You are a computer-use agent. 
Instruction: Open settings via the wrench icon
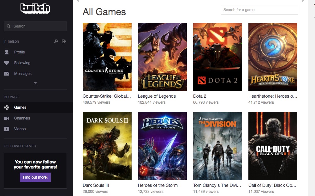tap(56, 41)
